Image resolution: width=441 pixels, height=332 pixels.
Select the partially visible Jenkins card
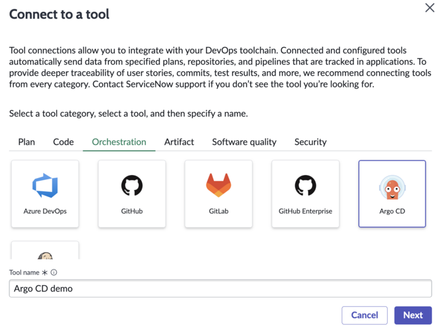(x=45, y=250)
